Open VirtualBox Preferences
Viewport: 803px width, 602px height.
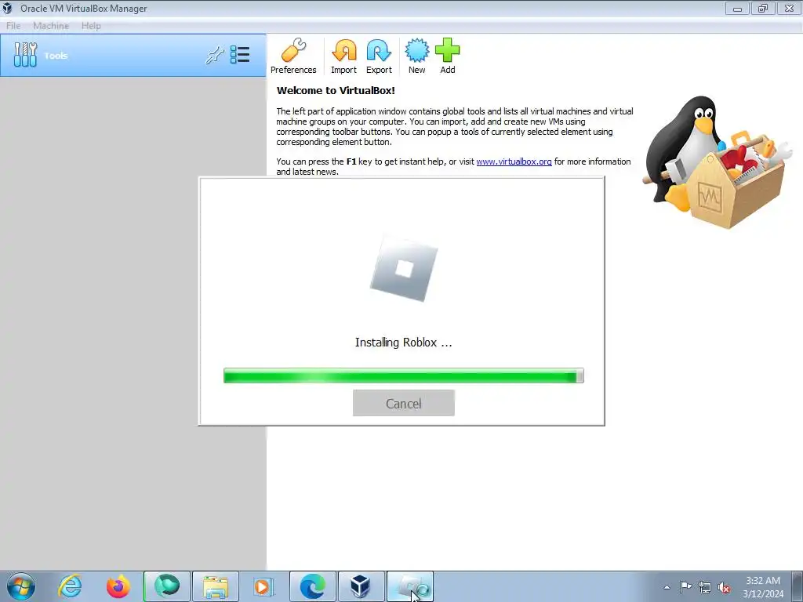293,56
